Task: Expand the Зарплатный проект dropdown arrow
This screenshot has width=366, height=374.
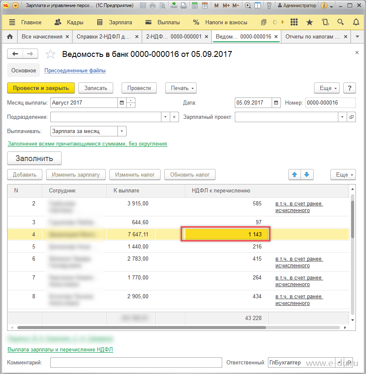Action: point(343,117)
